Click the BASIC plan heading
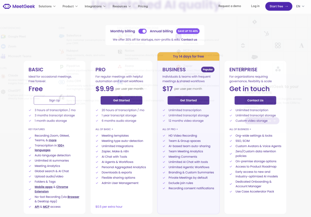Image resolution: width=311 pixels, height=217 pixels. click(36, 70)
